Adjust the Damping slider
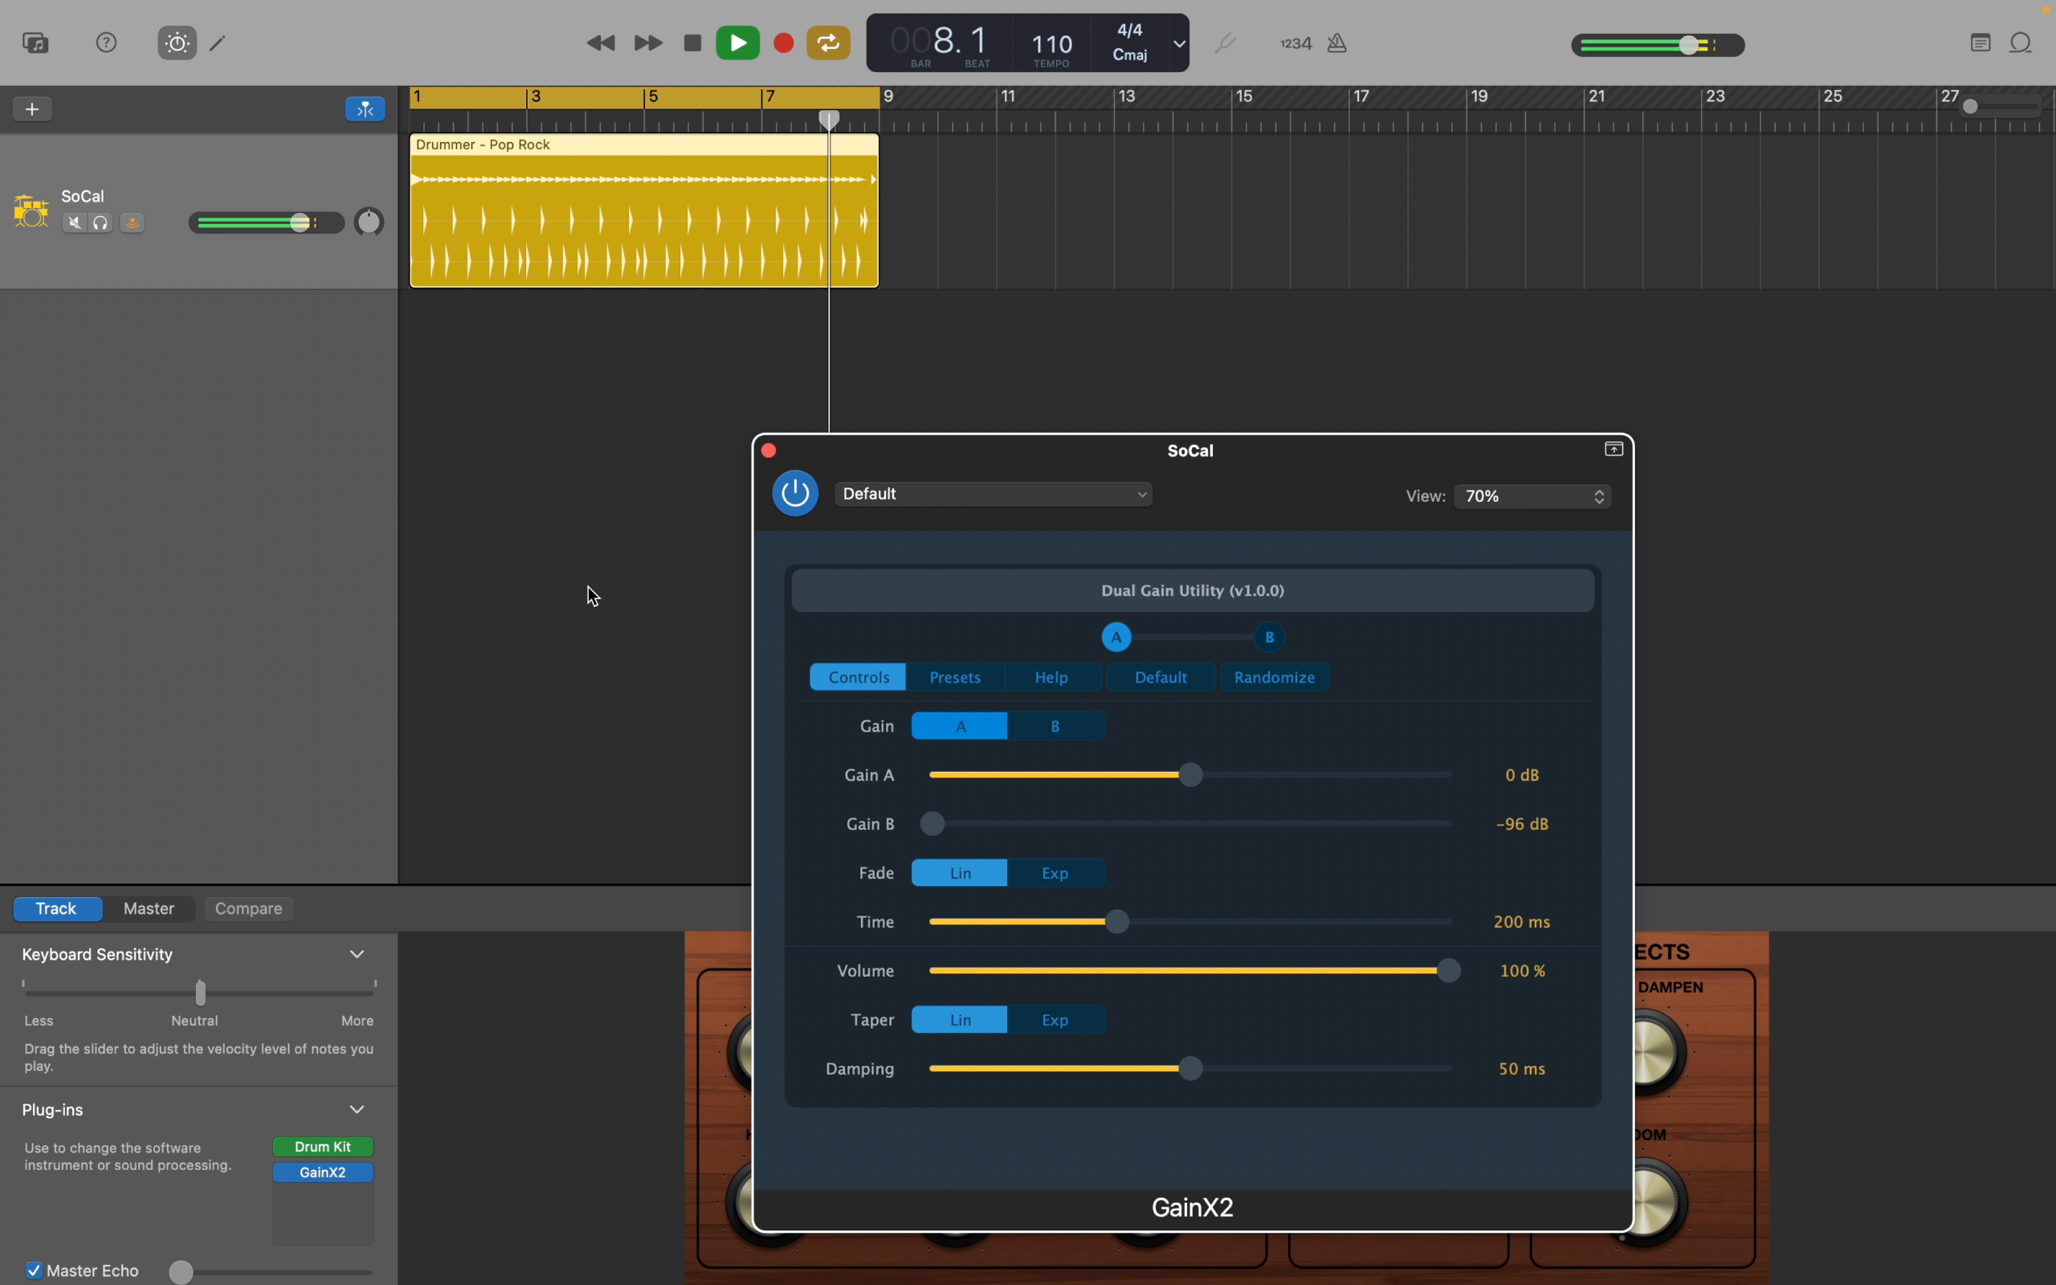2056x1285 pixels. [x=1190, y=1069]
